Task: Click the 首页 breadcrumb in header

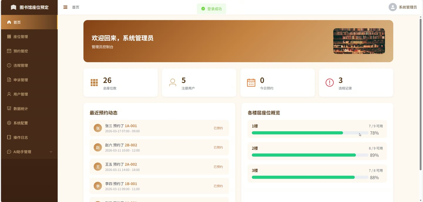Action: coord(76,7)
